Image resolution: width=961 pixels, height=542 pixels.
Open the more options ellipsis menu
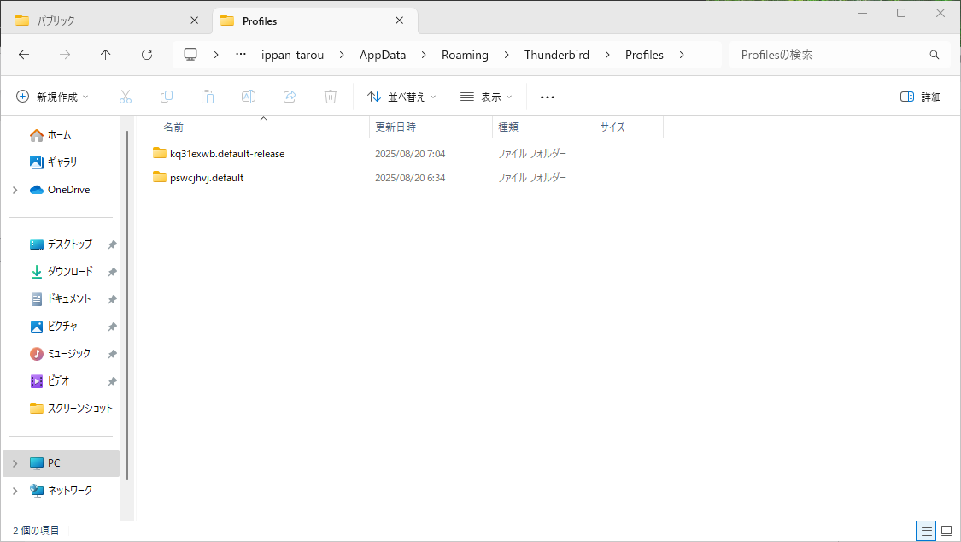[x=548, y=97]
